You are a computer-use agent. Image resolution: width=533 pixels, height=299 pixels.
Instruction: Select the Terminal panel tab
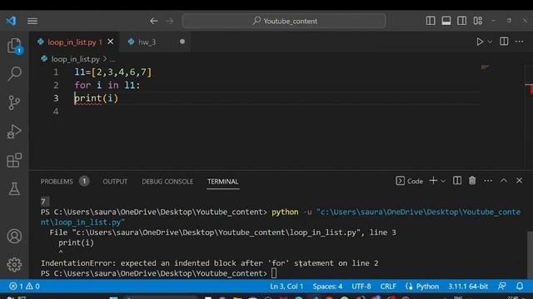click(x=223, y=182)
